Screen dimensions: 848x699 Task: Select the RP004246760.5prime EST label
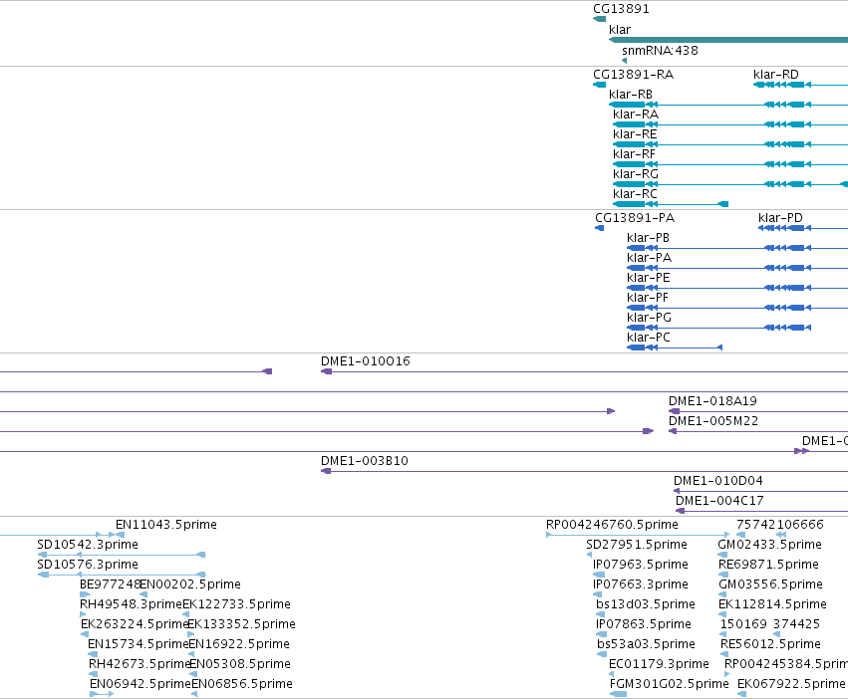point(612,525)
